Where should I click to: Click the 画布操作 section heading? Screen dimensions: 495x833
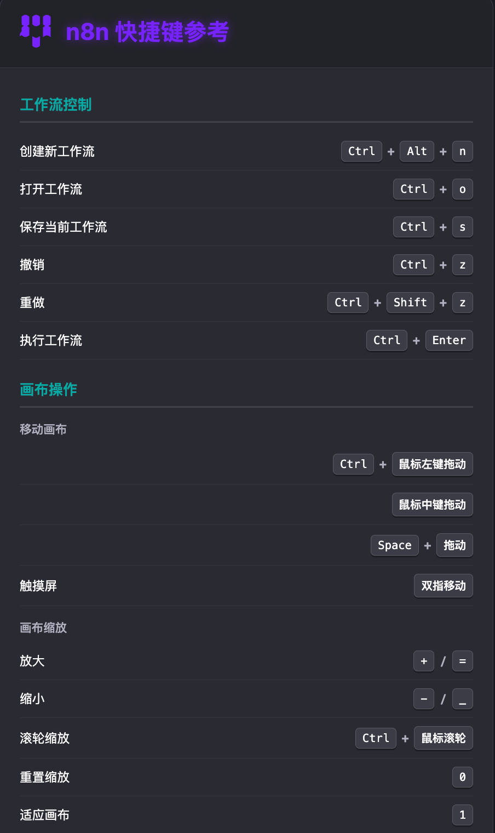(49, 390)
